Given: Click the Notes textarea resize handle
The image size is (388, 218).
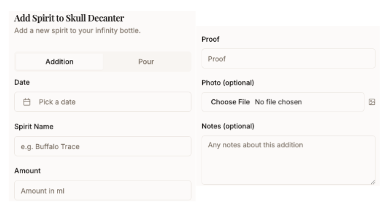Looking at the screenshot, I should pos(373,182).
